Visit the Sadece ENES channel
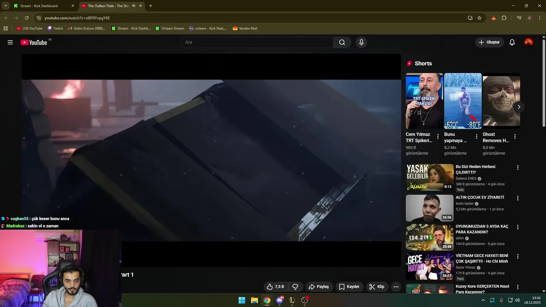 click(466, 179)
